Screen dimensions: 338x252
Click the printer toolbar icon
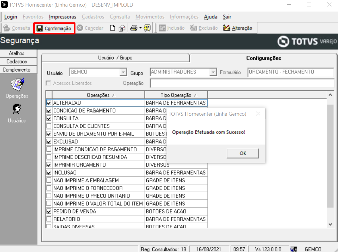134,28
